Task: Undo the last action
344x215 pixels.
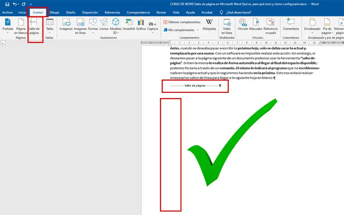Action: [x=15, y=4]
